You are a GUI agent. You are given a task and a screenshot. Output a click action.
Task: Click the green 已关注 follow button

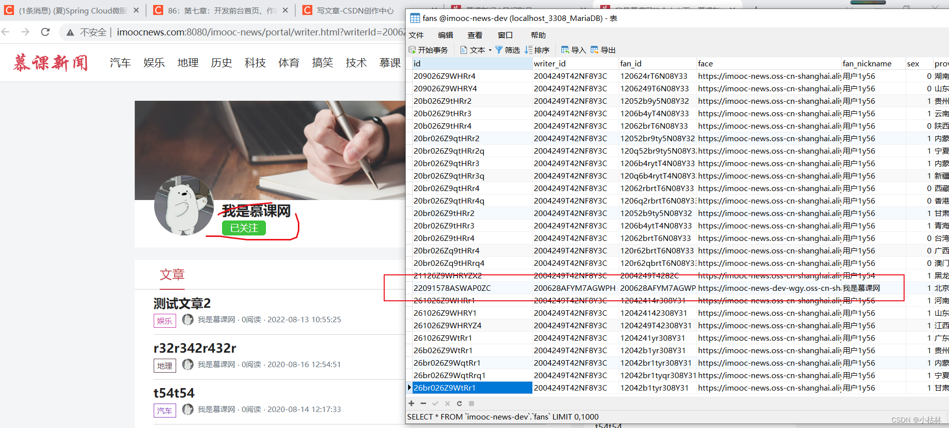click(244, 228)
